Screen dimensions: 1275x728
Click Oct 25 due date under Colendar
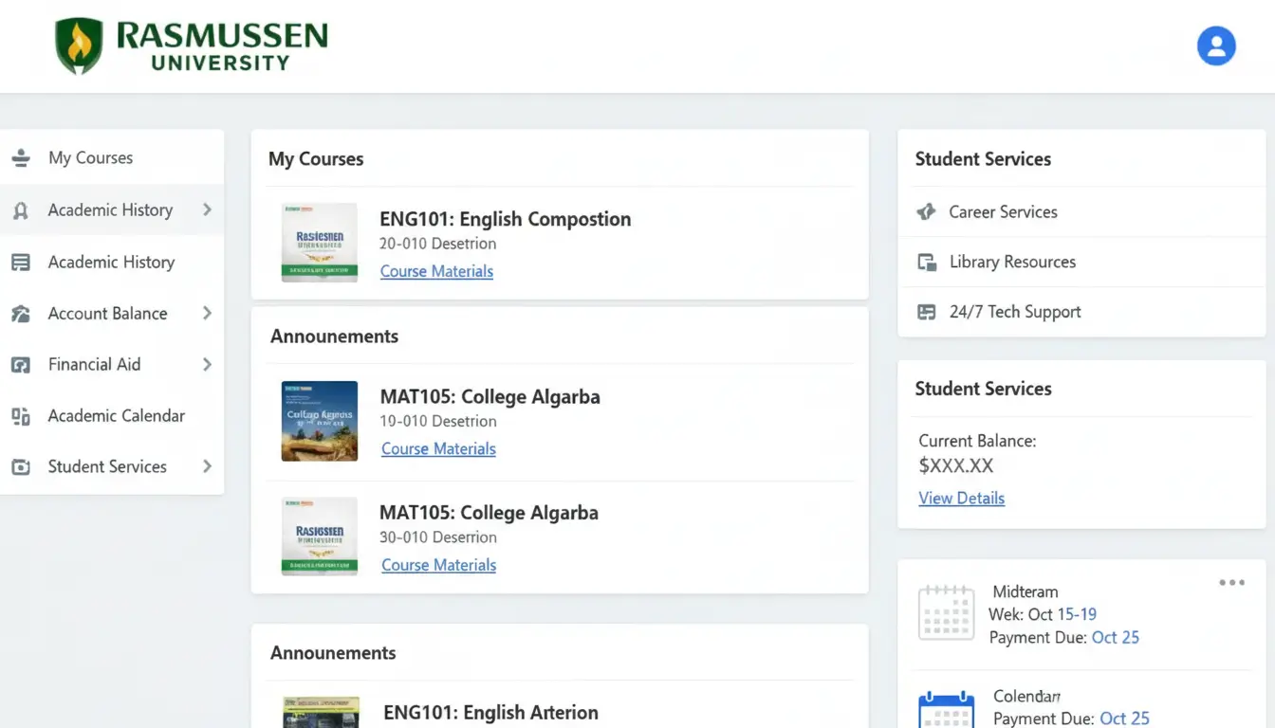[1125, 719]
